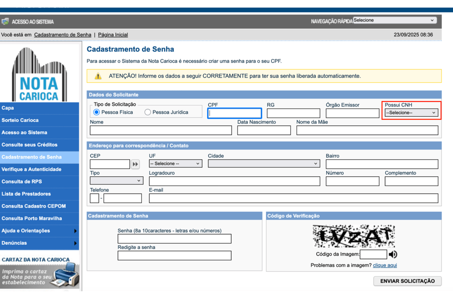Click the Logradouro input field
This screenshot has height=302, width=453.
pos(234,181)
